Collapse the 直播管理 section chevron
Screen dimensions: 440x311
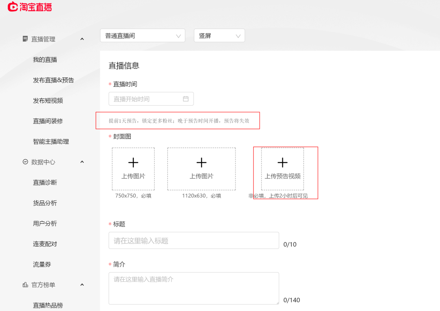point(82,39)
